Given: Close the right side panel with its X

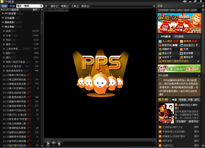Looking at the screenshot, I should (x=203, y=6).
